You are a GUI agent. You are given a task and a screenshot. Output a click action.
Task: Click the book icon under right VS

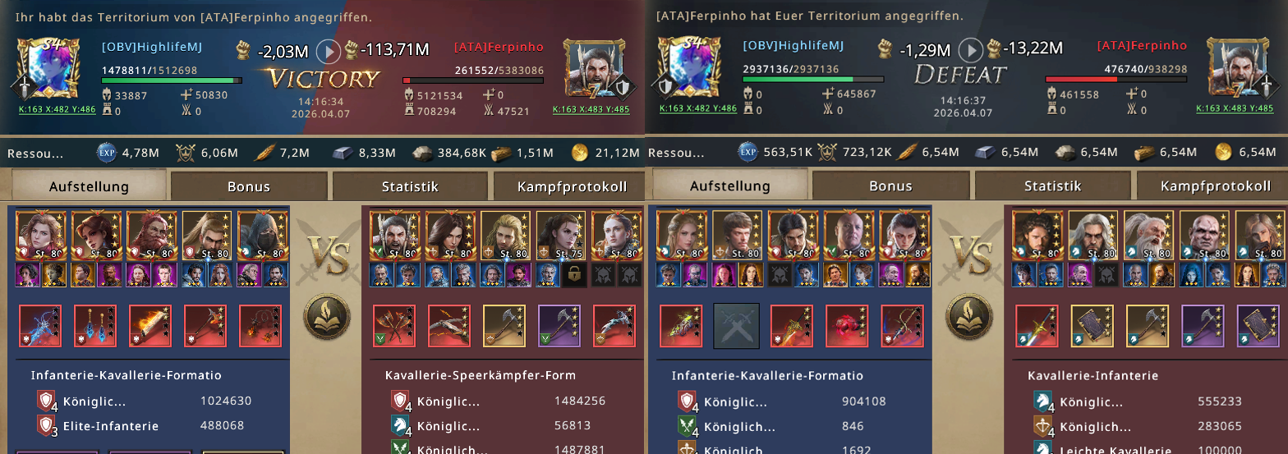968,318
